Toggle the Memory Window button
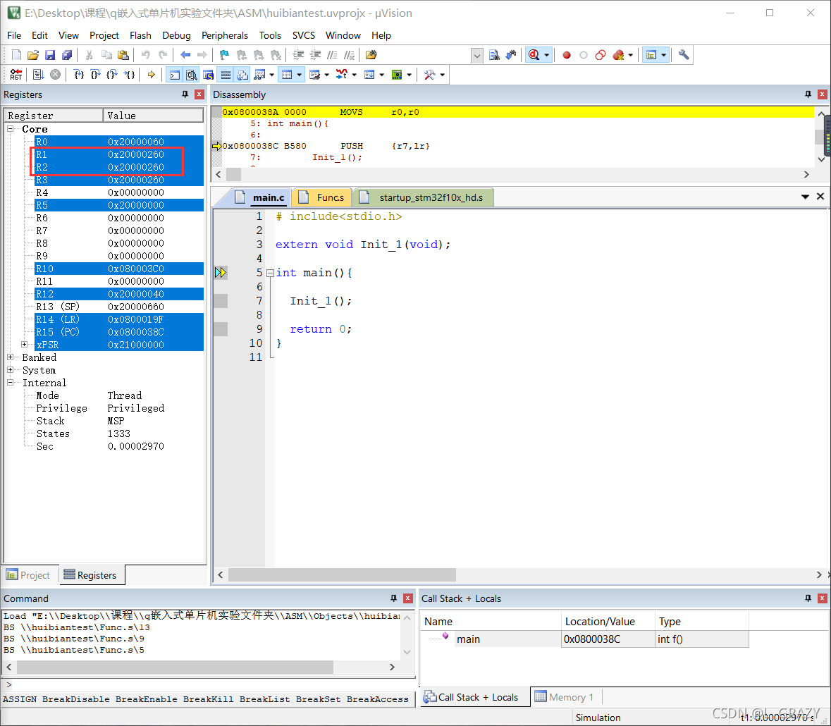Viewport: 831px width, 726px height. coord(287,75)
